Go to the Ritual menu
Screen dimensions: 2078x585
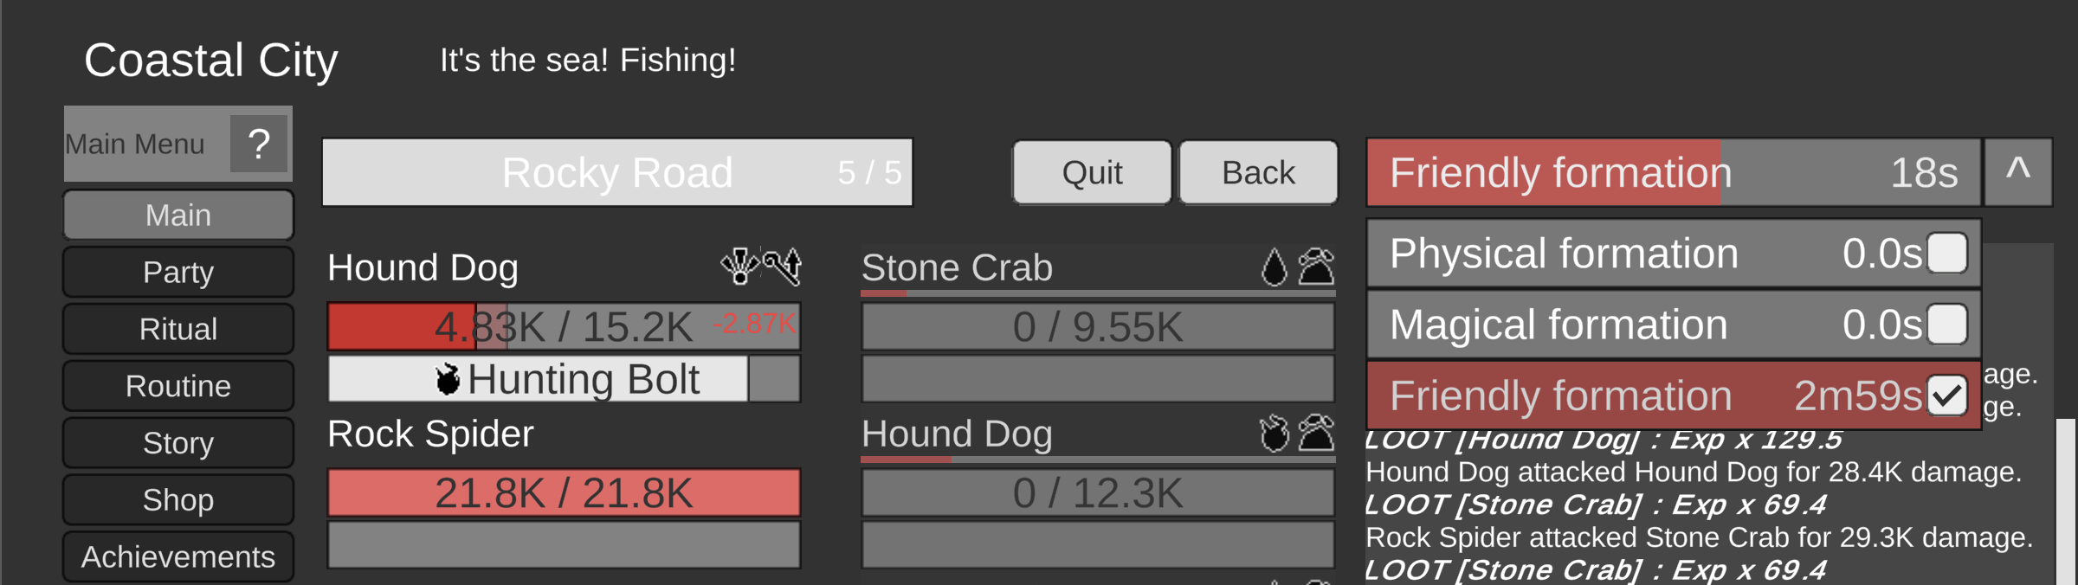coord(178,329)
